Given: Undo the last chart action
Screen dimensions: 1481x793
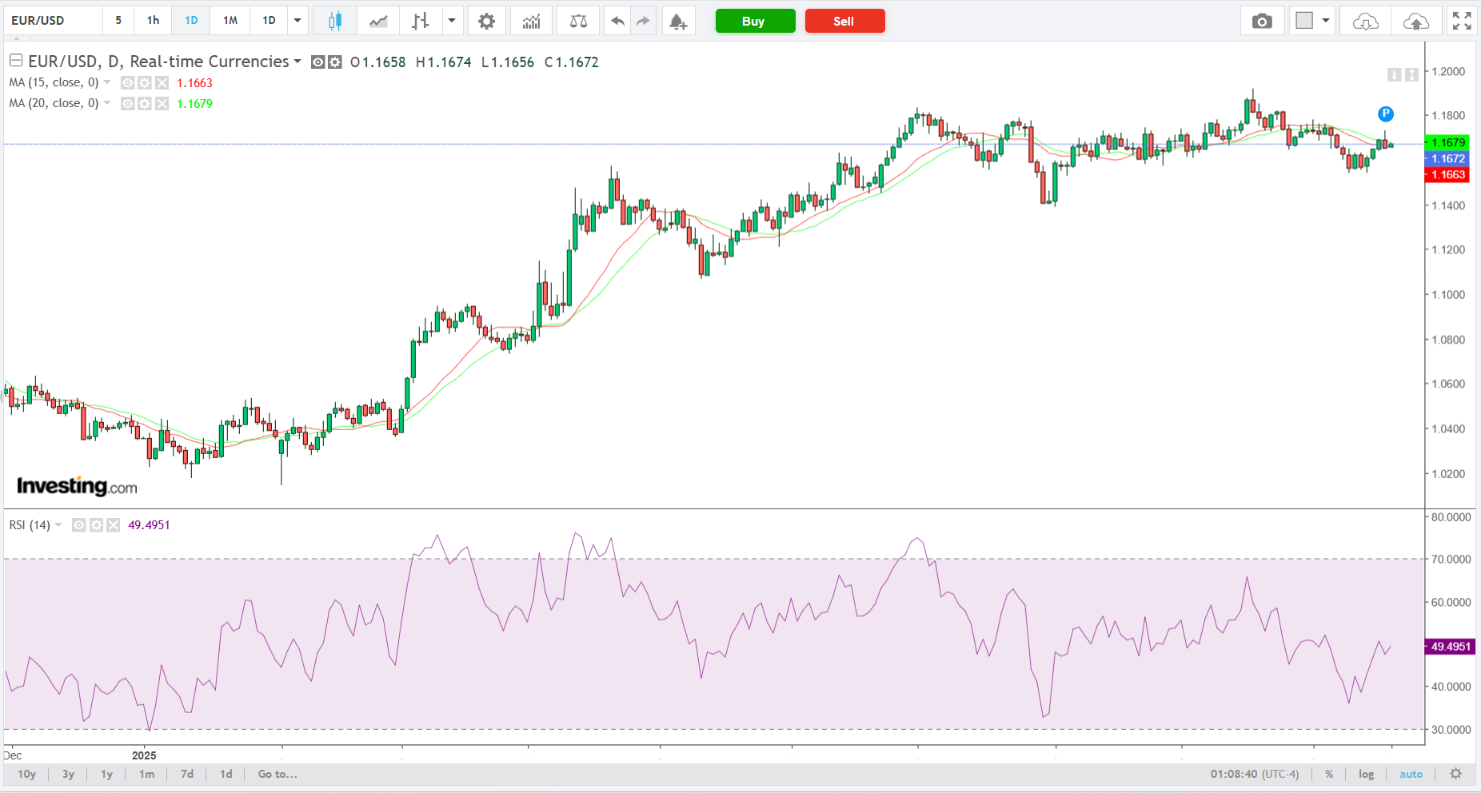Looking at the screenshot, I should click(x=617, y=21).
